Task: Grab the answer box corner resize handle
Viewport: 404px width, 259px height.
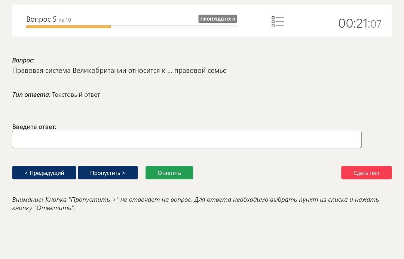Action: point(360,147)
